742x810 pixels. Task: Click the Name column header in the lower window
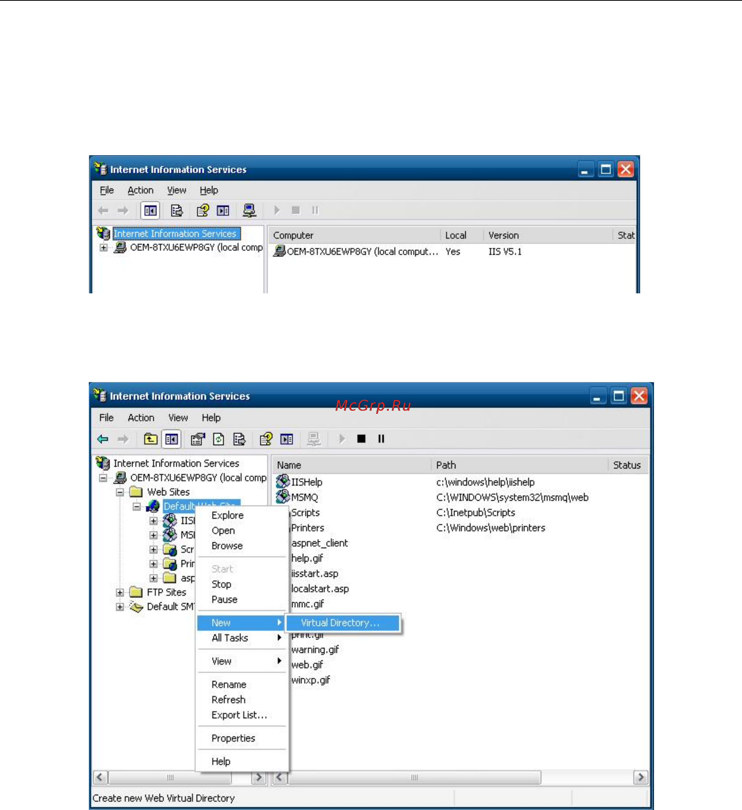tap(352, 465)
